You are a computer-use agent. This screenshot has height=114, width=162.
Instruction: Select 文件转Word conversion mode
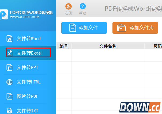(x=28, y=39)
